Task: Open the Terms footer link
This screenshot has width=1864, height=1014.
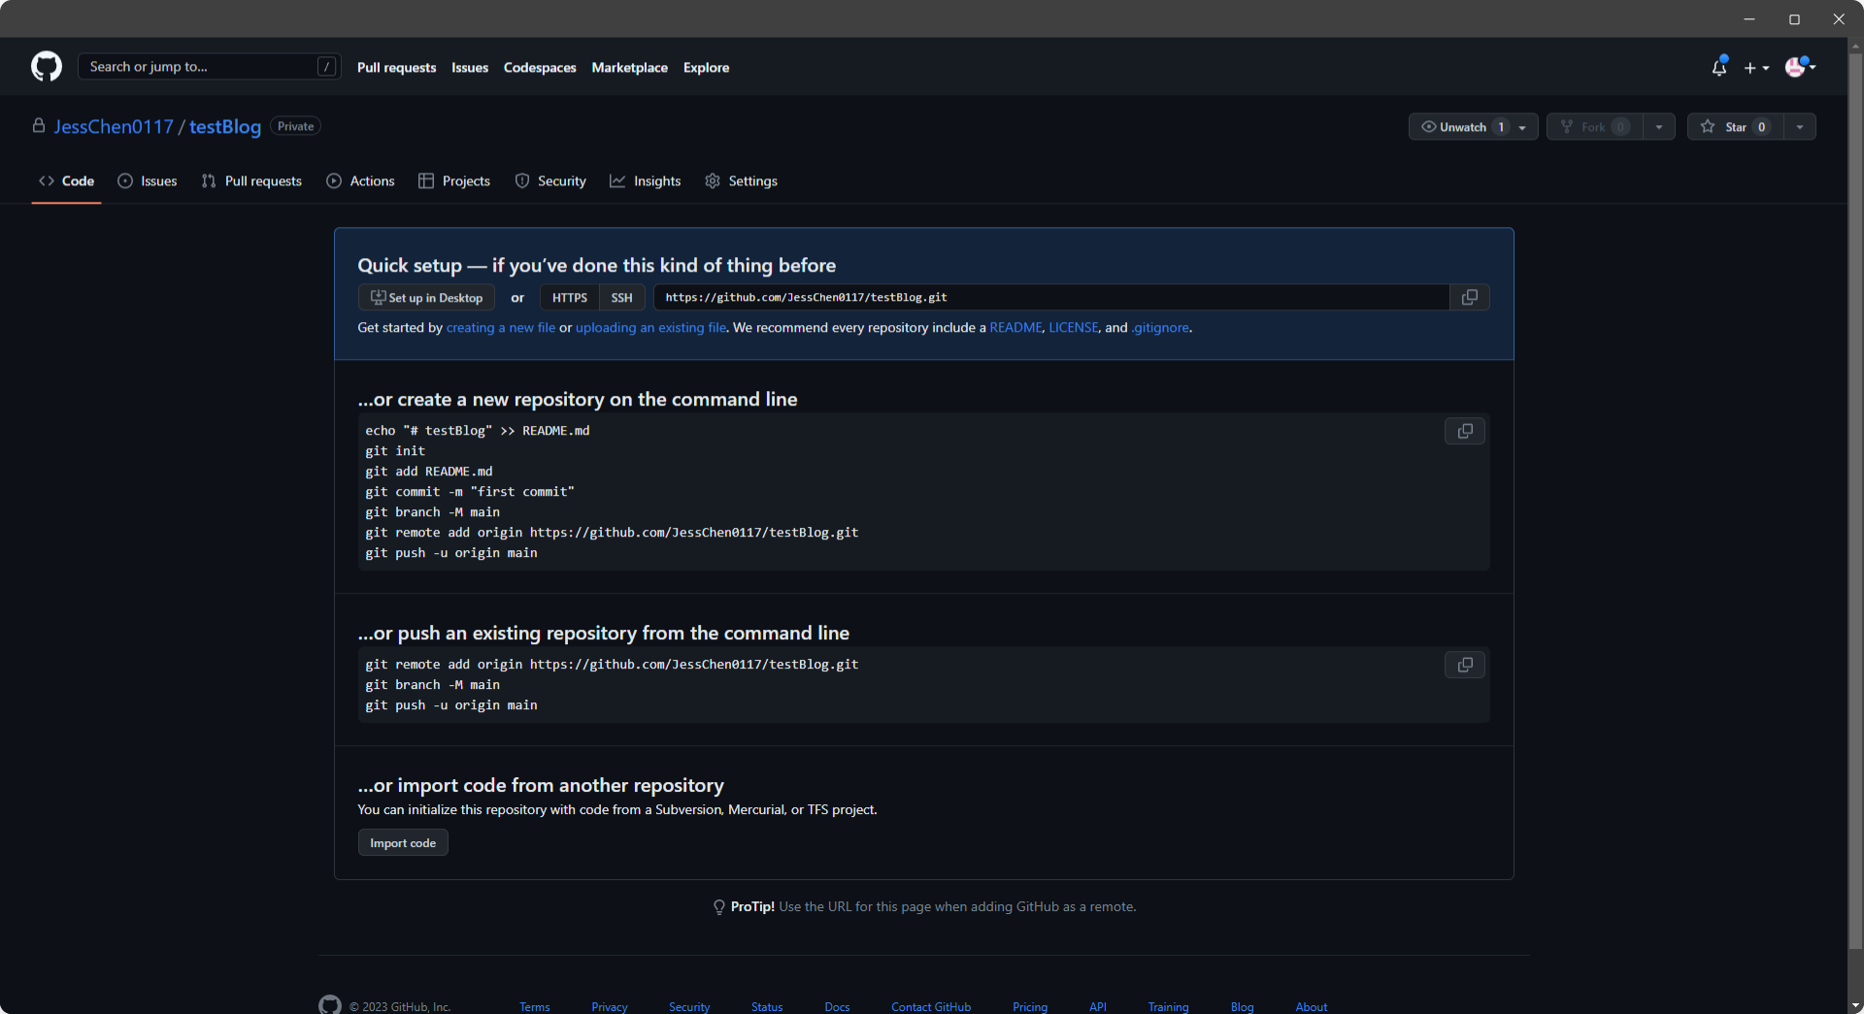Action: coord(535,1007)
